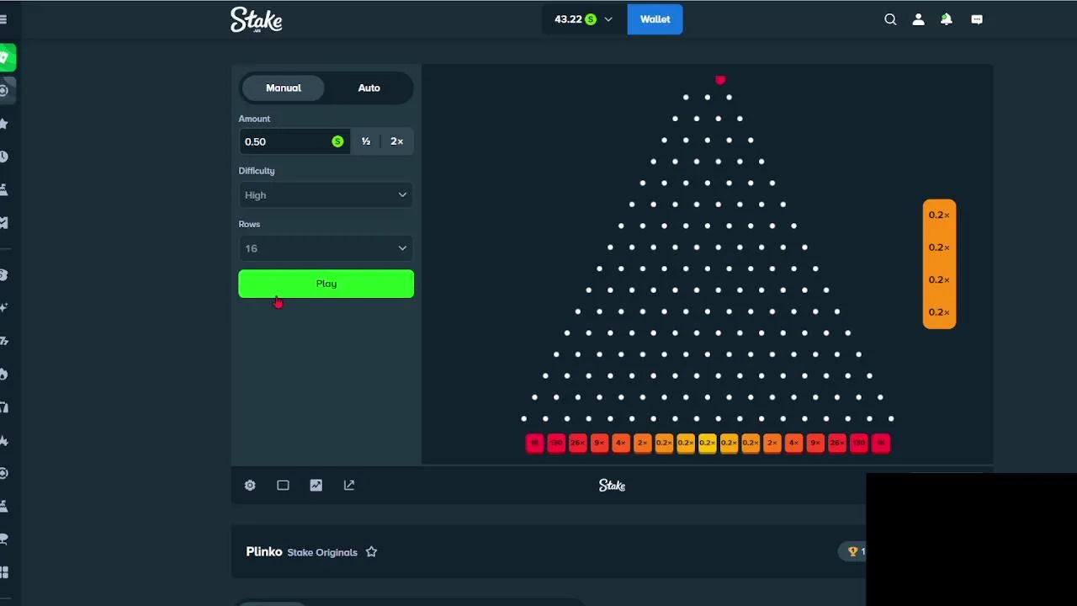Halve the bet with ½ button
Screen dimensions: 1077x606
[x=366, y=141]
